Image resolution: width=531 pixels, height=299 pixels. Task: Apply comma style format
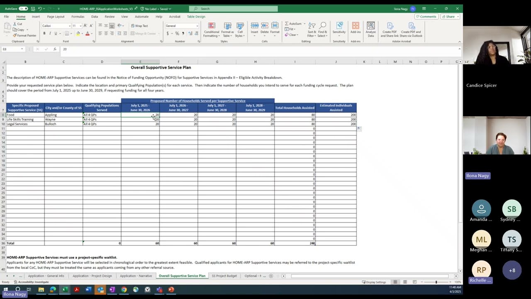pyautogui.click(x=183, y=33)
